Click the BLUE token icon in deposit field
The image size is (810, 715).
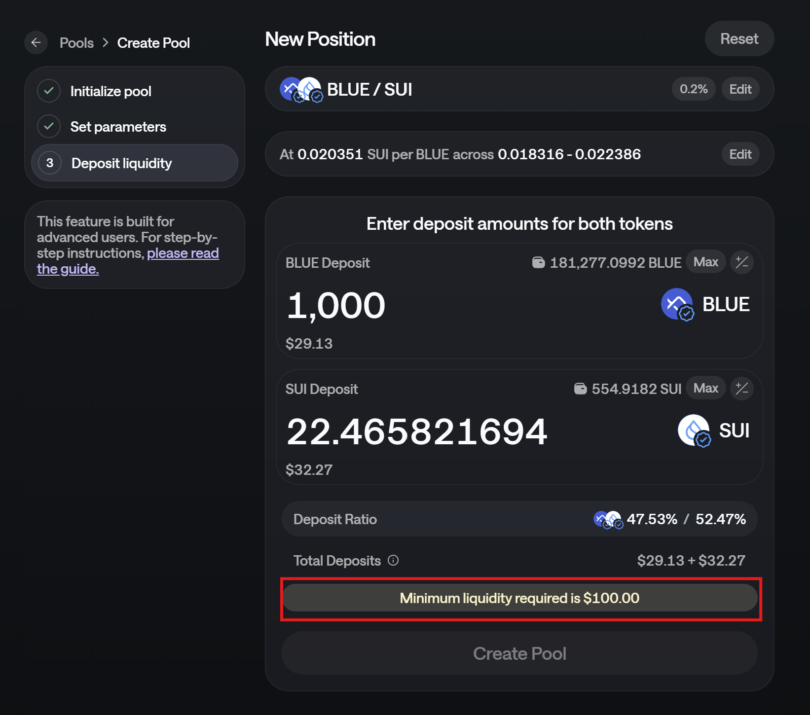coord(677,304)
